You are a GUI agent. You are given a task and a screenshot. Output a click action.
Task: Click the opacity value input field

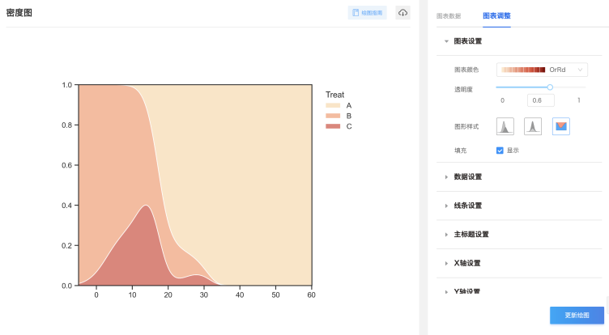pyautogui.click(x=540, y=100)
